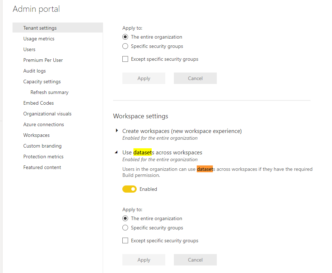Open Usage metrics page
332x273 pixels.
tap(39, 39)
